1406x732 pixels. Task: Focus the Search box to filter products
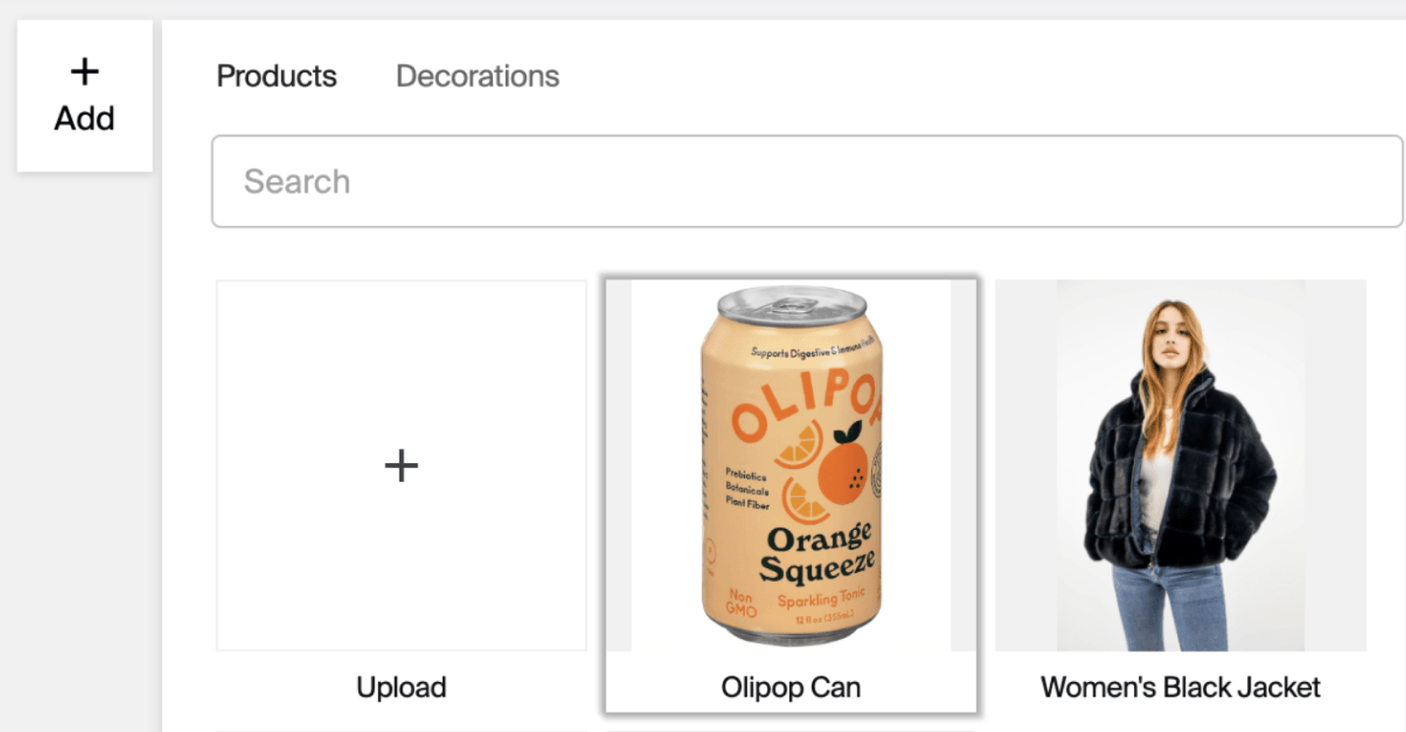click(807, 182)
